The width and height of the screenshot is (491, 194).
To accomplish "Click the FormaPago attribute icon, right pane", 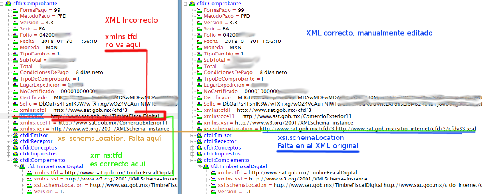I will [x=199, y=10].
